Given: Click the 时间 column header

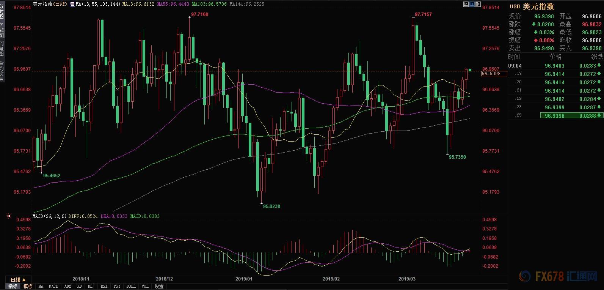Looking at the screenshot, I should tap(514, 57).
